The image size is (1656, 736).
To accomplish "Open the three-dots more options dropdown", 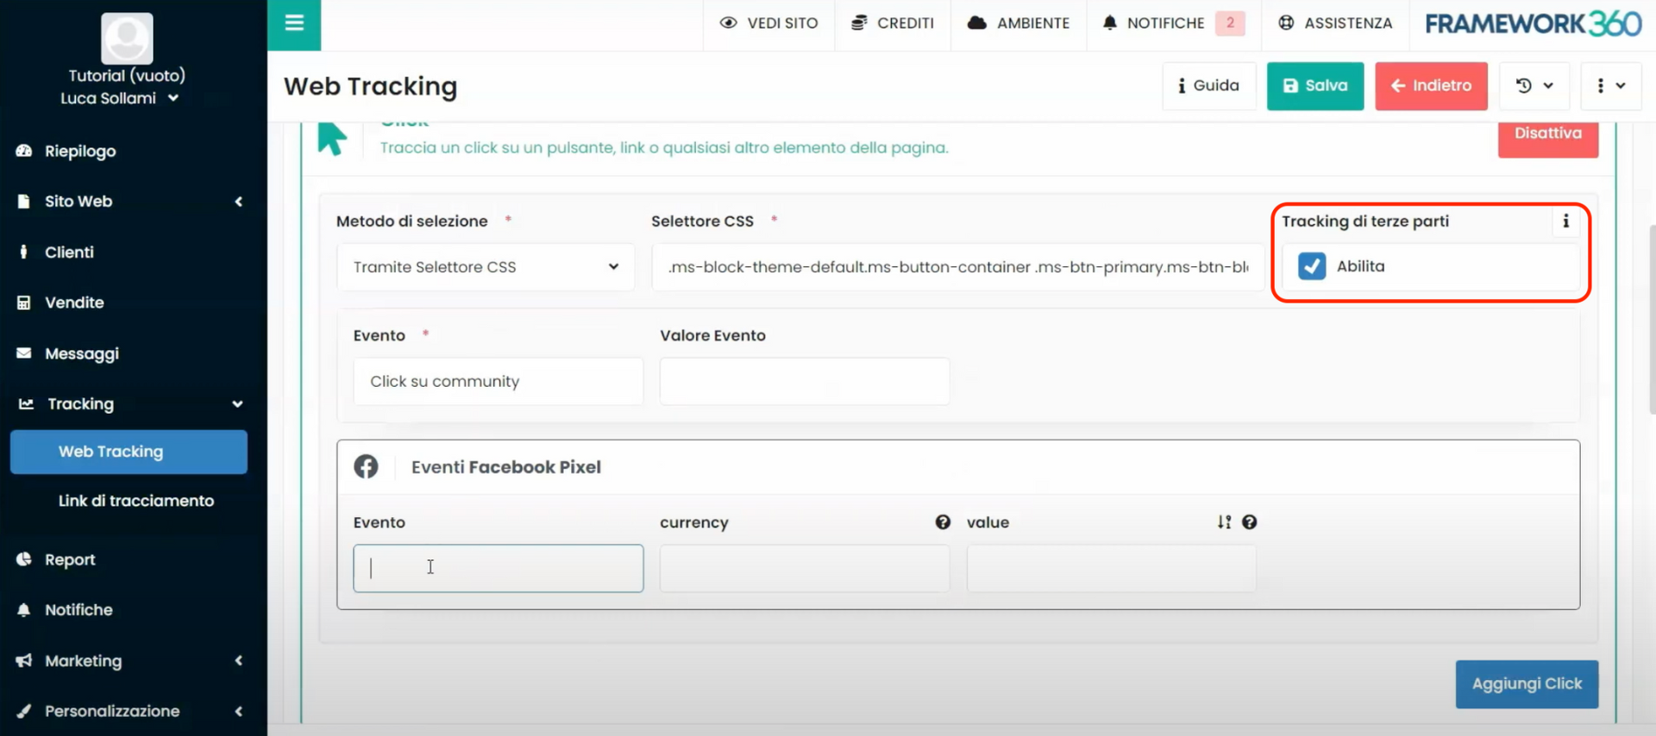I will point(1609,86).
